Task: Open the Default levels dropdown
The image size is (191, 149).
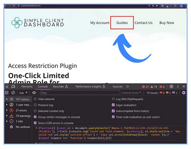Action: click(x=131, y=93)
